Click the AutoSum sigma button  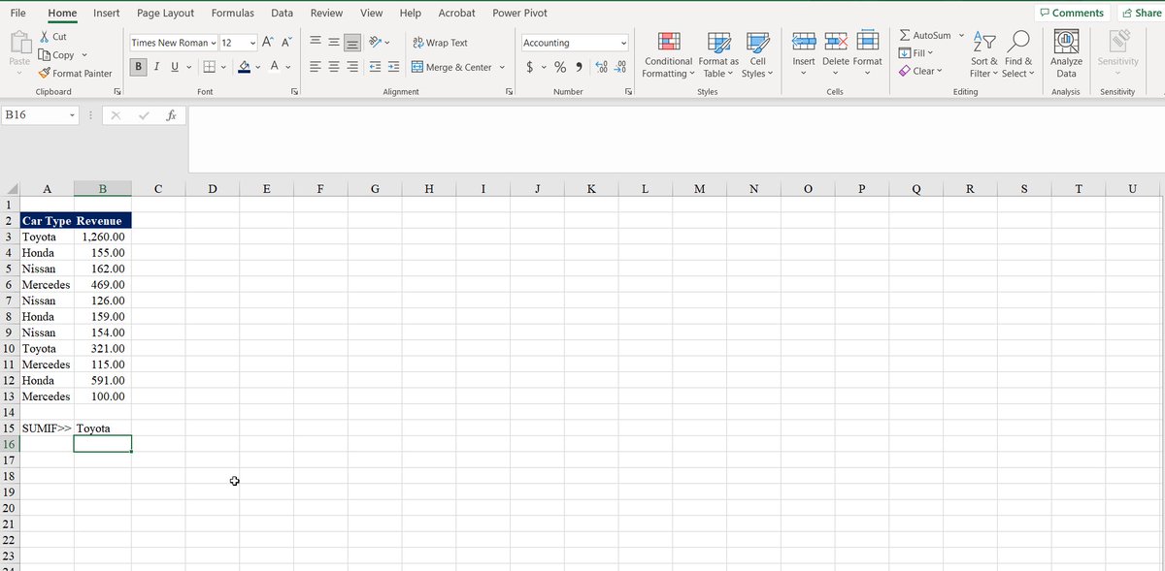pyautogui.click(x=926, y=35)
